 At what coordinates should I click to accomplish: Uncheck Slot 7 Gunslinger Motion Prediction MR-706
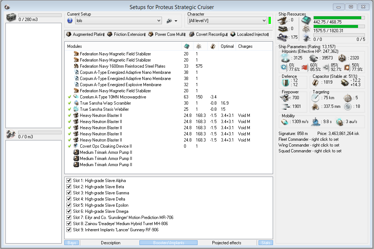(x=69, y=218)
